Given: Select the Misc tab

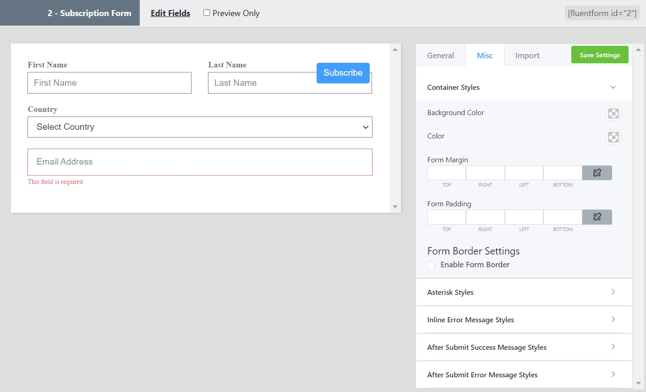Looking at the screenshot, I should coord(485,55).
